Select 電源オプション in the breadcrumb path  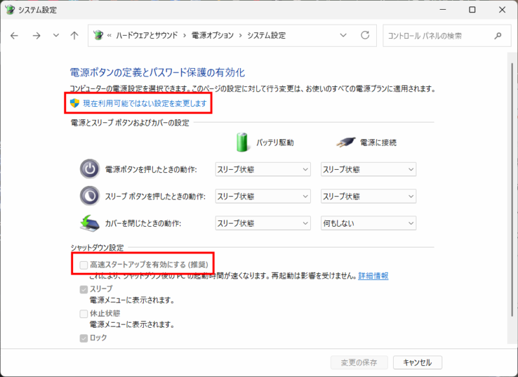[212, 36]
